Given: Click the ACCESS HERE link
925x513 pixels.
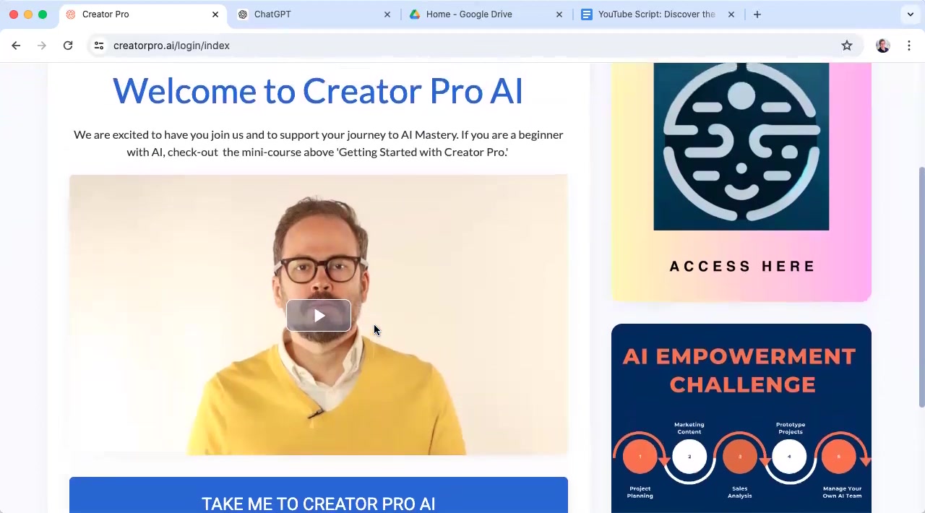Looking at the screenshot, I should tap(742, 267).
